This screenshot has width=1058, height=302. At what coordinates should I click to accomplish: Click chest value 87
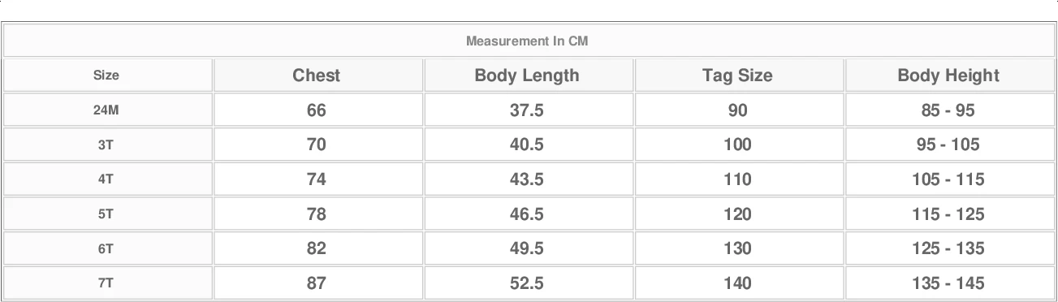pyautogui.click(x=317, y=283)
